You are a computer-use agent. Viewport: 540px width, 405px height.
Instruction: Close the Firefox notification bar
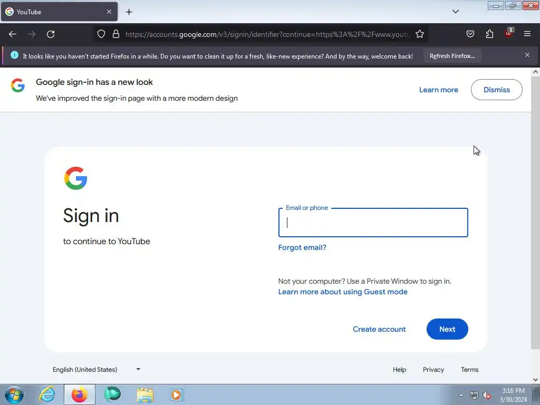pyautogui.click(x=527, y=55)
